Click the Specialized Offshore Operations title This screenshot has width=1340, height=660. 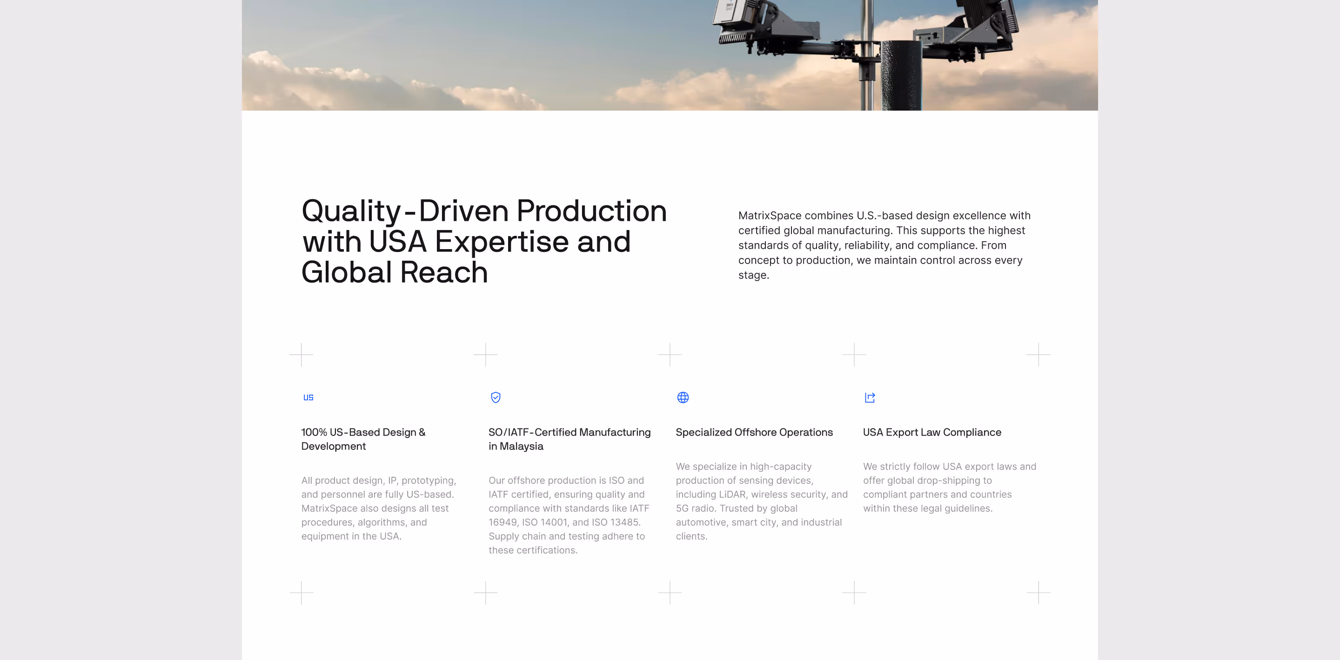[x=754, y=432]
